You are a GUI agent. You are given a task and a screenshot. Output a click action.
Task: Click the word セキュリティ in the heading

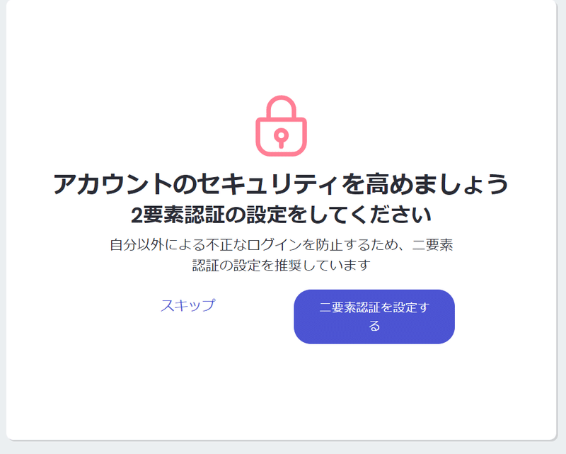268,184
